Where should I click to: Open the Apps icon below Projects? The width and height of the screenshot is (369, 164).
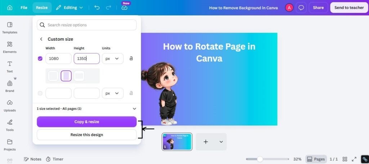pos(10,161)
